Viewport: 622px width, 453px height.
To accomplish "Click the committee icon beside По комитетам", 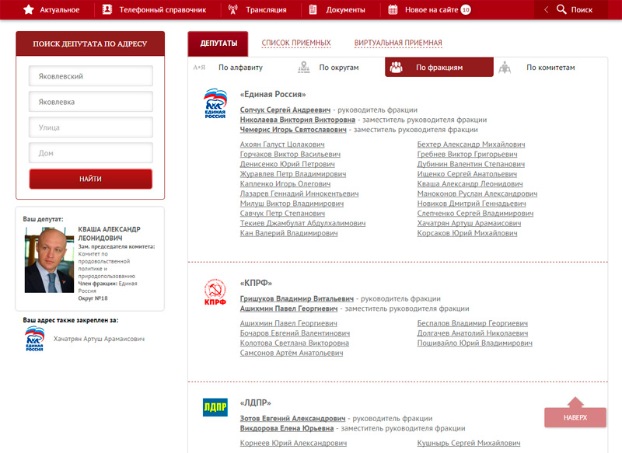I will coord(505,68).
